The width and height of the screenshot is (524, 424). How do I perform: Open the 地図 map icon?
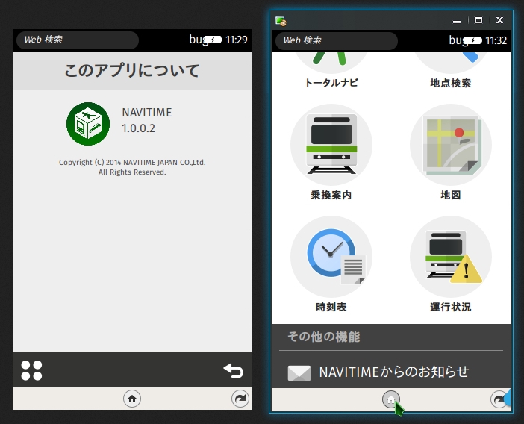[x=451, y=145]
